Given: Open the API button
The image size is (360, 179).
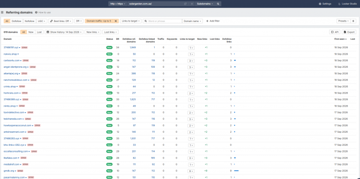Looking at the screenshot, I should click(335, 32).
